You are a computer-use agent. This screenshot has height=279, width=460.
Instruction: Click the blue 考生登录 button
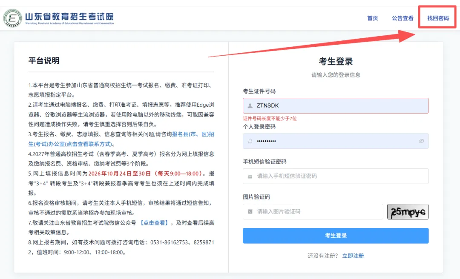click(x=336, y=236)
